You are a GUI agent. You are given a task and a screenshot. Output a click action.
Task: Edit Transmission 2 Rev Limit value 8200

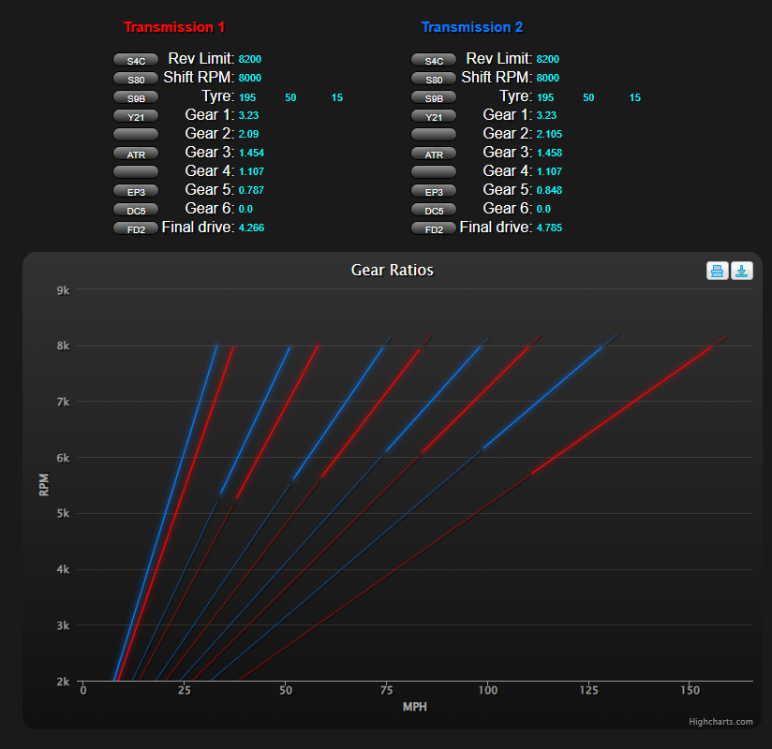coord(548,59)
